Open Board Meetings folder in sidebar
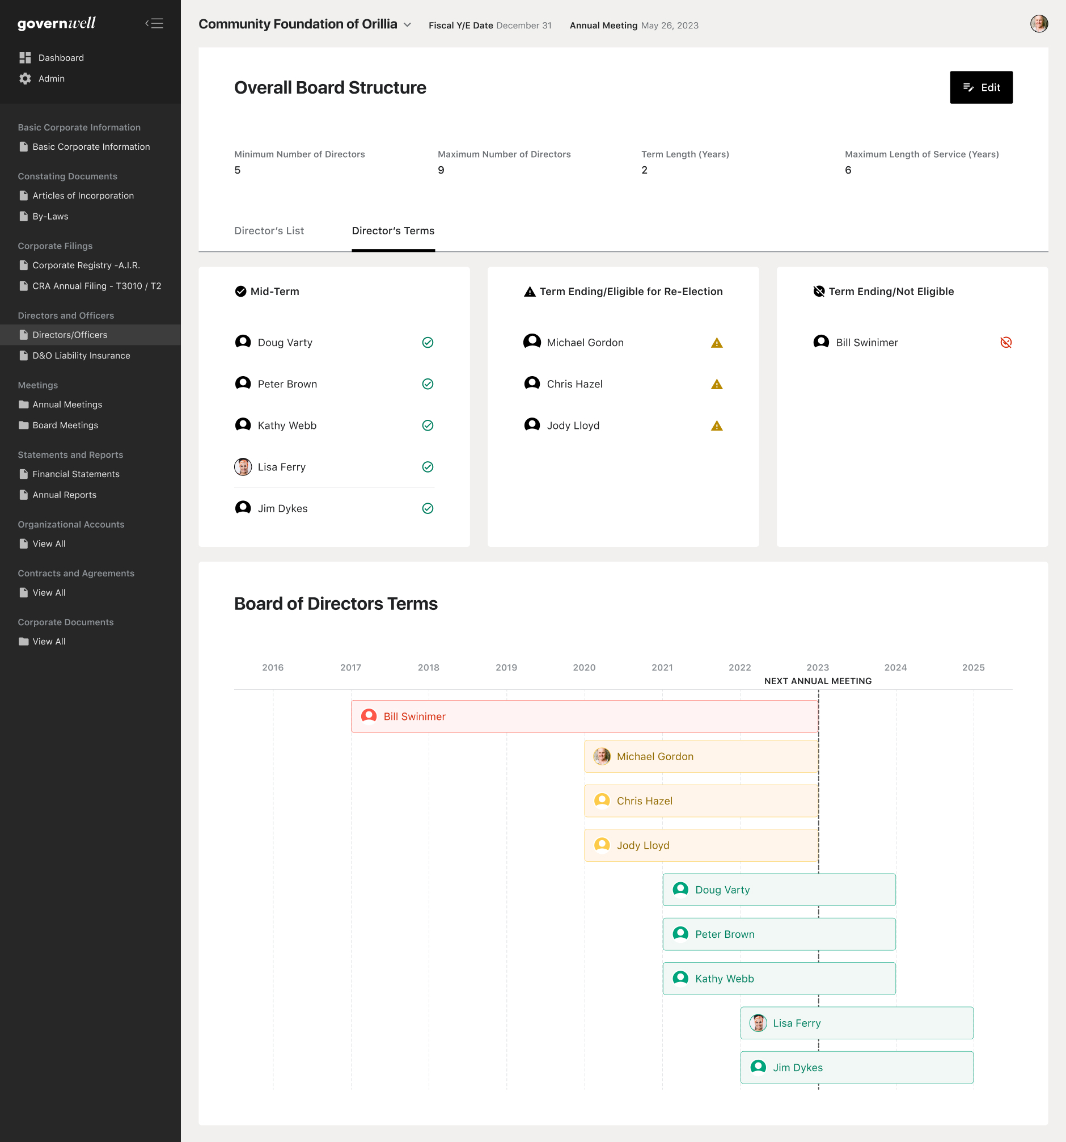Viewport: 1066px width, 1142px height. (x=65, y=425)
